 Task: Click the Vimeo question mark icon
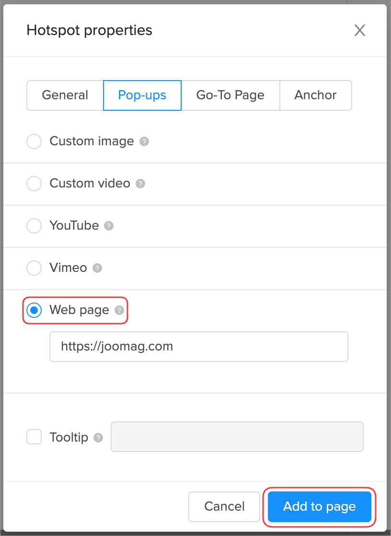[97, 268]
